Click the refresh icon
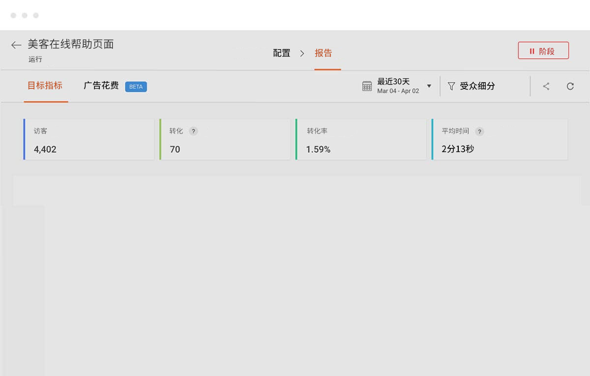590x376 pixels. coord(570,87)
